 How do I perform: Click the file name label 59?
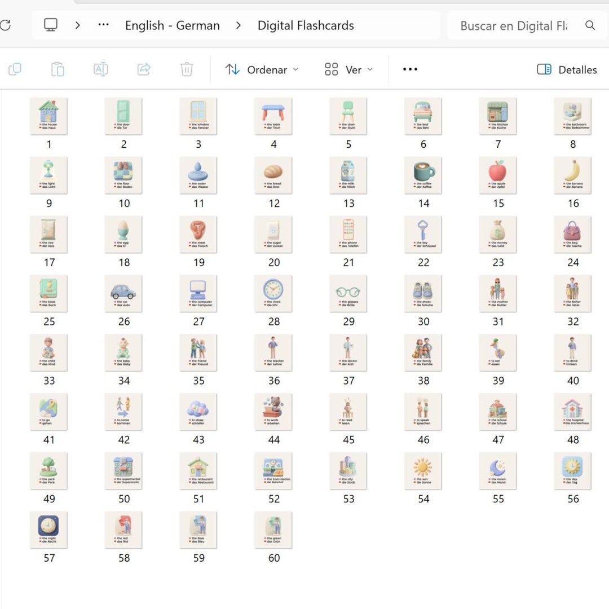click(x=199, y=558)
